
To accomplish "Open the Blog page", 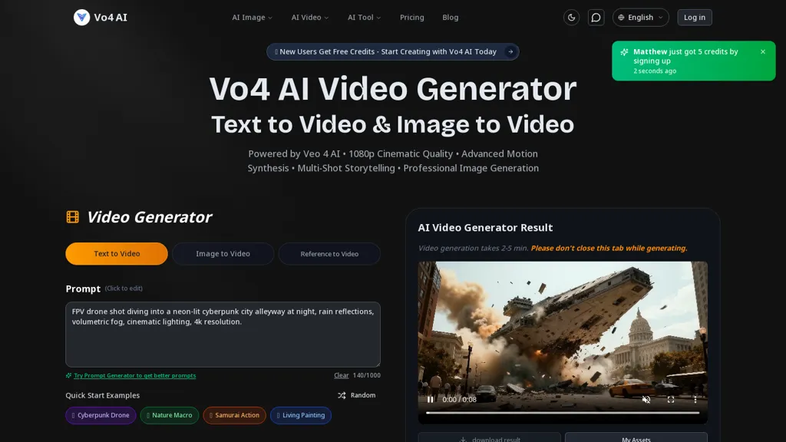I will (450, 18).
